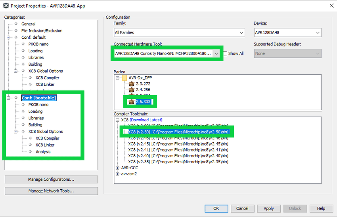Select XC8 (v2.50) compiler toolchain
Image resolution: width=337 pixels, height=217 pixels.
pos(178,132)
